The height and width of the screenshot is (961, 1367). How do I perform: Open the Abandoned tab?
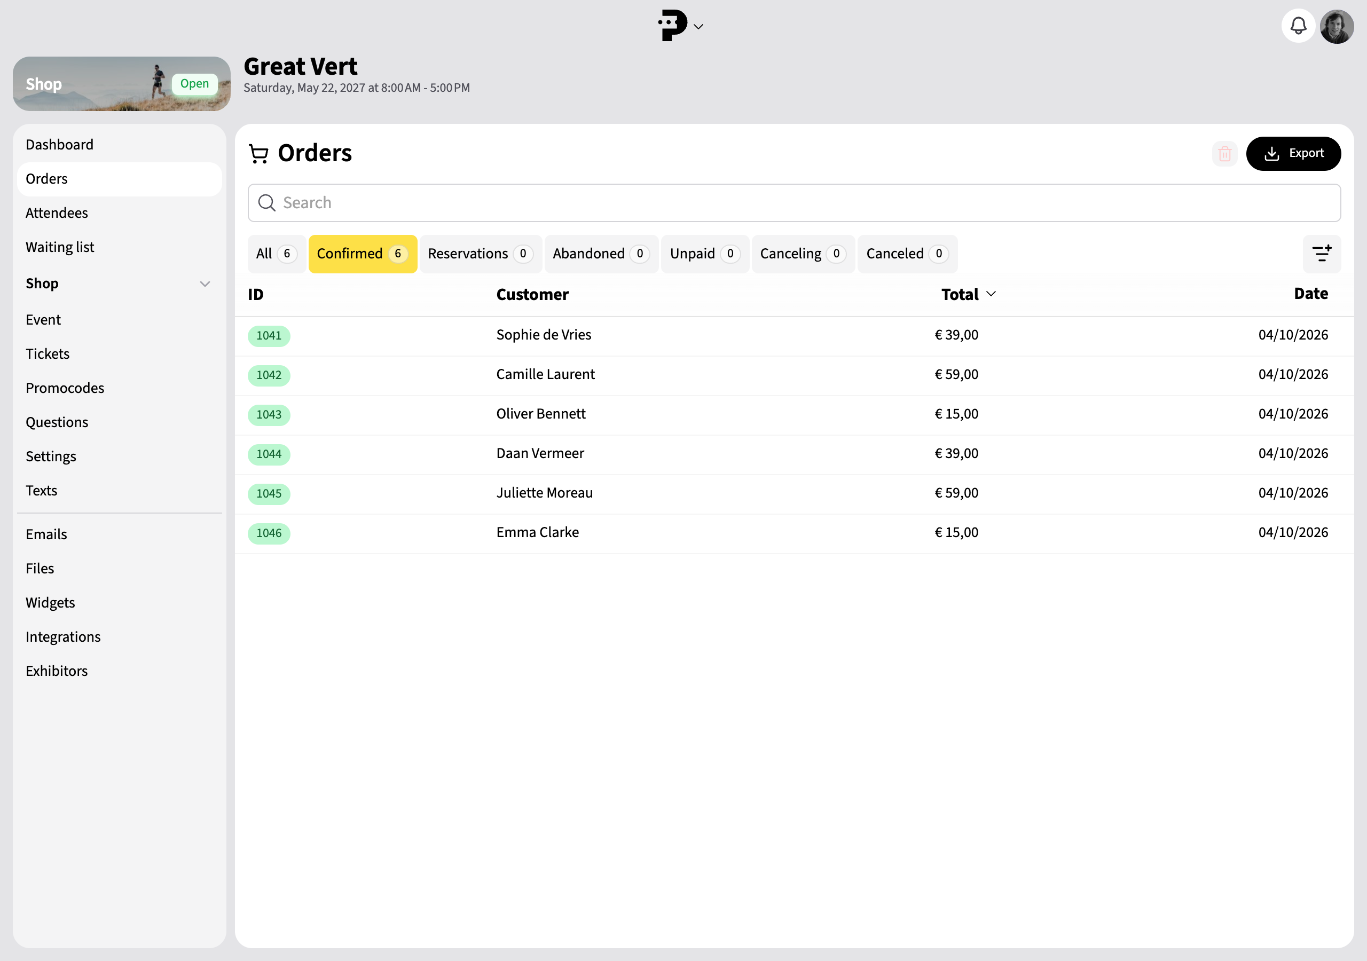pos(601,254)
